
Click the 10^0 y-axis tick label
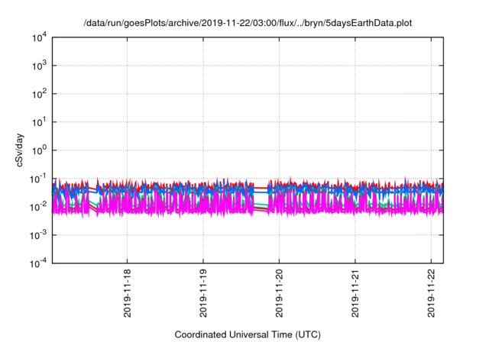(x=40, y=150)
